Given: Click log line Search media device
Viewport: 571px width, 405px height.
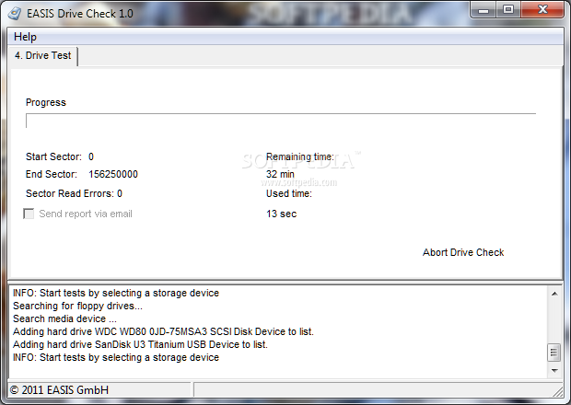Looking at the screenshot, I should pyautogui.click(x=64, y=318).
